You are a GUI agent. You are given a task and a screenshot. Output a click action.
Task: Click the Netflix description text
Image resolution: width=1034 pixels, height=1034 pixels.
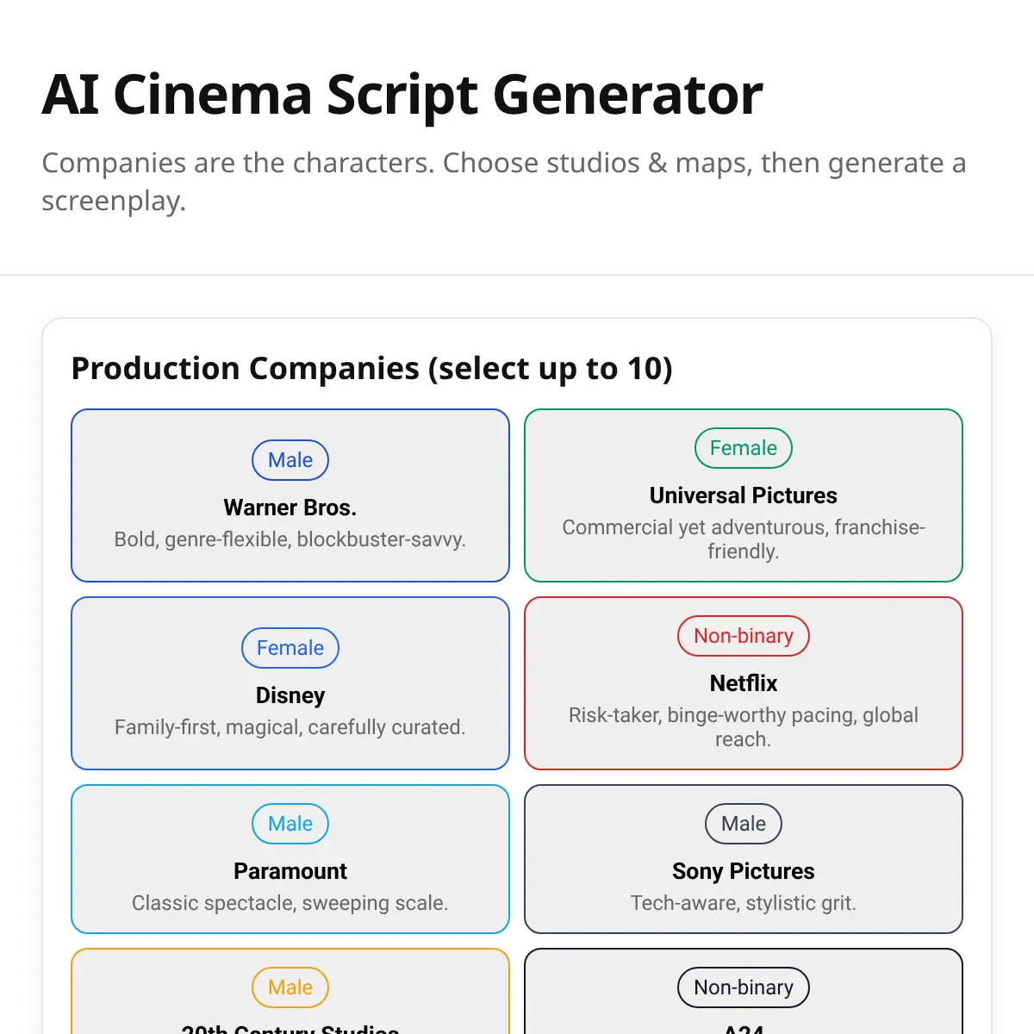[x=744, y=727]
